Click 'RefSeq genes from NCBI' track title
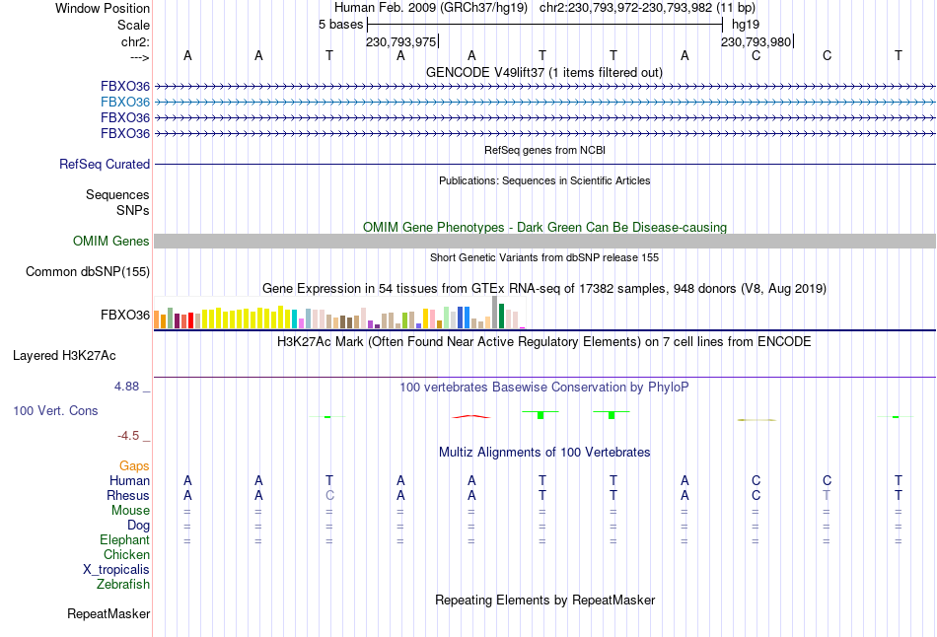937x637 pixels. tap(544, 150)
